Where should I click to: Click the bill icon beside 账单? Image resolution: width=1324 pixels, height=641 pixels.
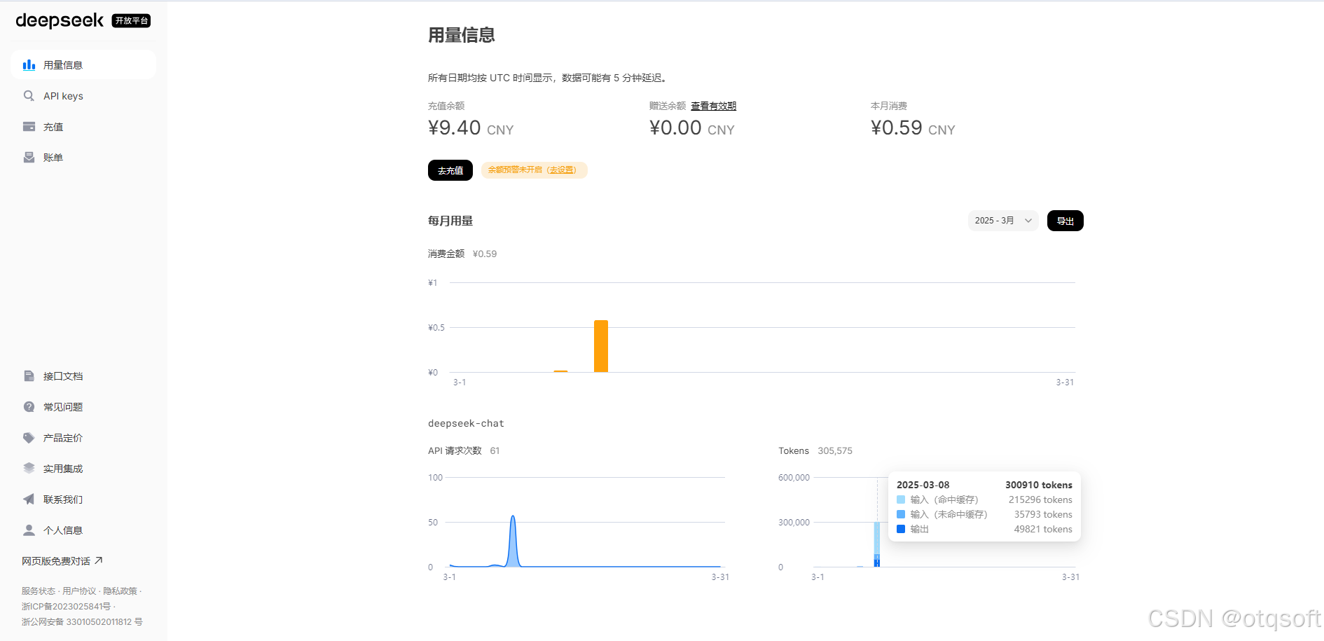pyautogui.click(x=29, y=158)
